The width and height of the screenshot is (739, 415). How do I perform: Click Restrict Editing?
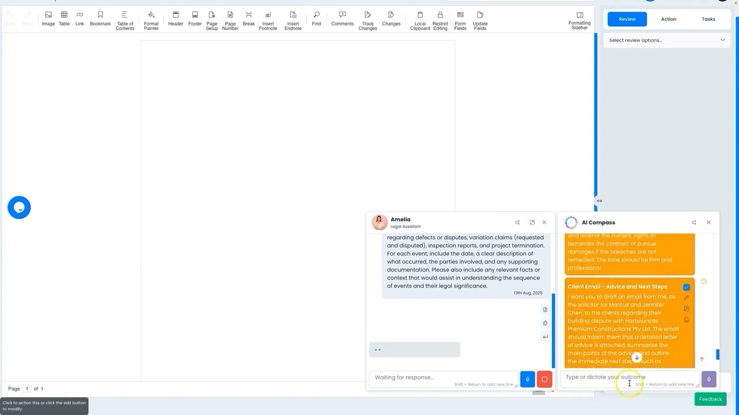pyautogui.click(x=441, y=21)
